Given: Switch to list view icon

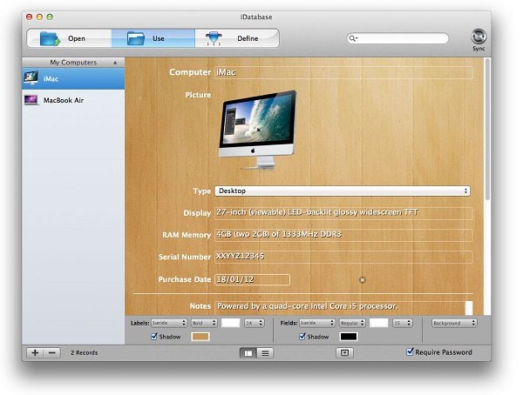Looking at the screenshot, I should coord(265,353).
